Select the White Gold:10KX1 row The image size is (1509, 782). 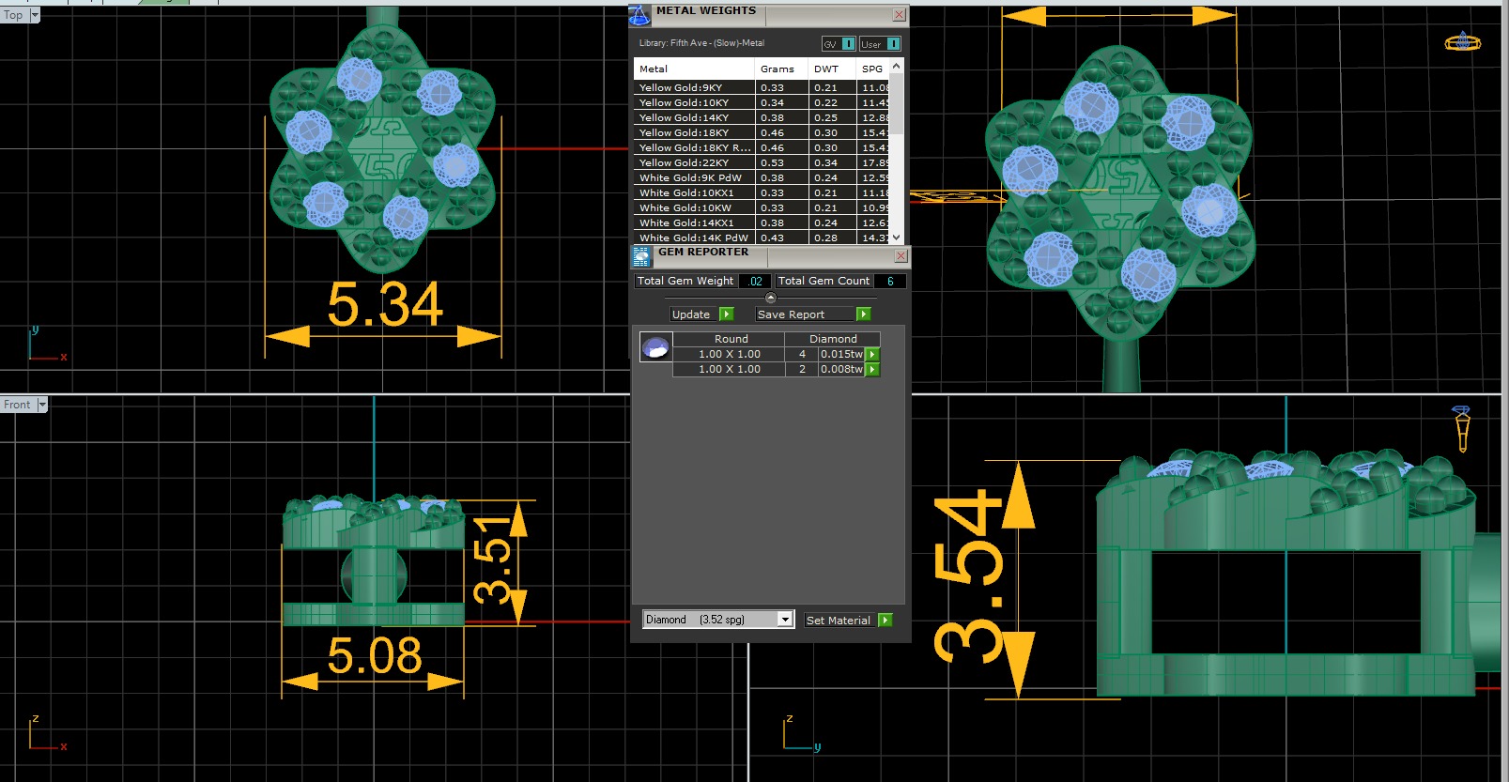click(x=762, y=192)
